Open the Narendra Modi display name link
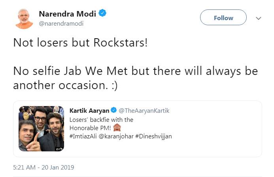Screen dimensions: 274x177 [x=68, y=14]
